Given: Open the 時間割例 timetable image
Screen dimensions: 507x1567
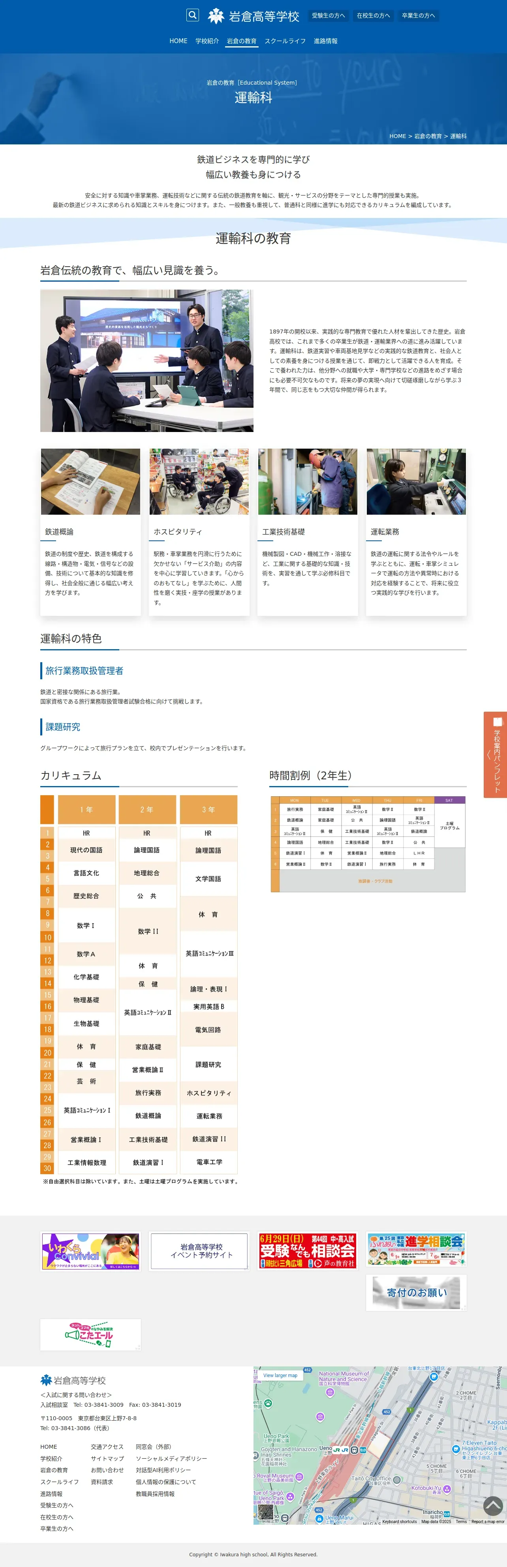Looking at the screenshot, I should pos(368,844).
